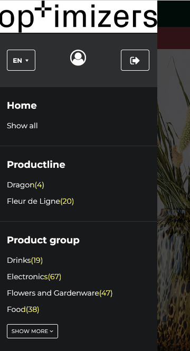This screenshot has height=351, width=190.
Task: Click the caret arrow next to EN
Action: [27, 61]
